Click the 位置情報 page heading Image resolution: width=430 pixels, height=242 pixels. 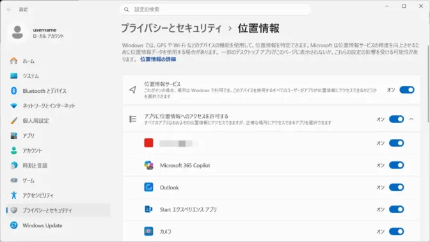pos(259,28)
